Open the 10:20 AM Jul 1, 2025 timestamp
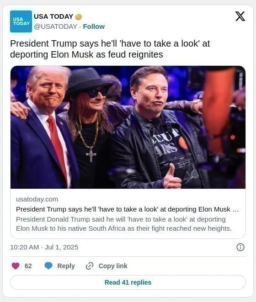 click(44, 247)
